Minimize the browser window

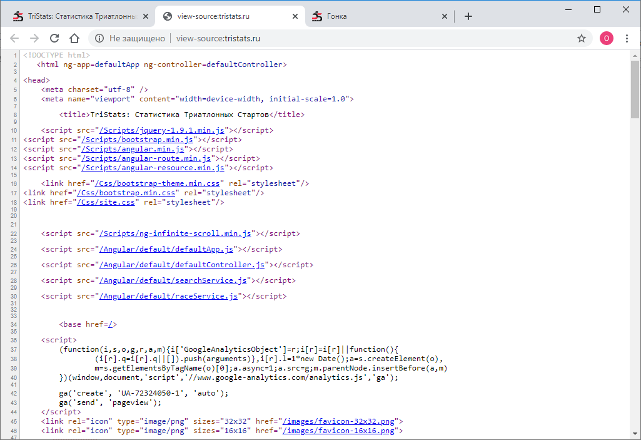point(568,9)
